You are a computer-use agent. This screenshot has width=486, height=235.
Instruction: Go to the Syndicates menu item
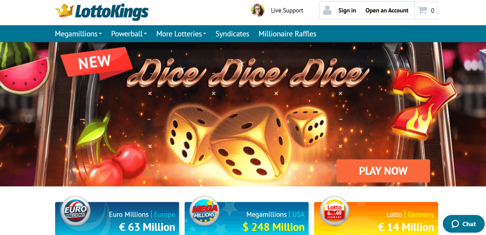(x=233, y=34)
